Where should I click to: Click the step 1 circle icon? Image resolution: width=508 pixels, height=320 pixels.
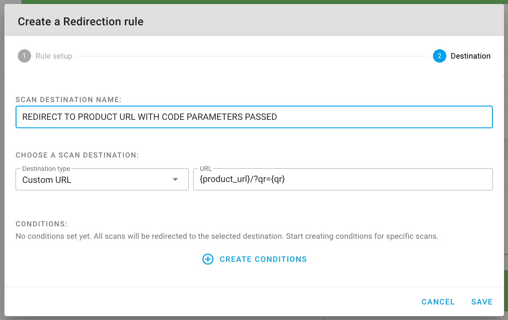24,56
